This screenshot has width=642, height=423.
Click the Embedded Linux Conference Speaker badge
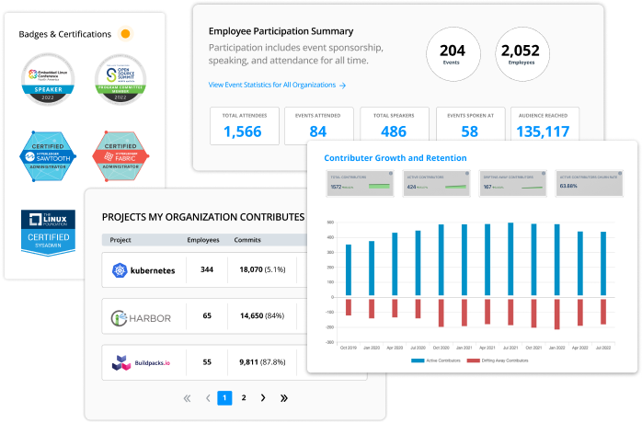pyautogui.click(x=49, y=81)
